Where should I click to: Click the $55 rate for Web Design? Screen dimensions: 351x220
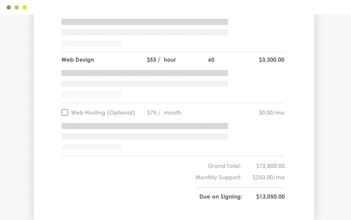[152, 59]
